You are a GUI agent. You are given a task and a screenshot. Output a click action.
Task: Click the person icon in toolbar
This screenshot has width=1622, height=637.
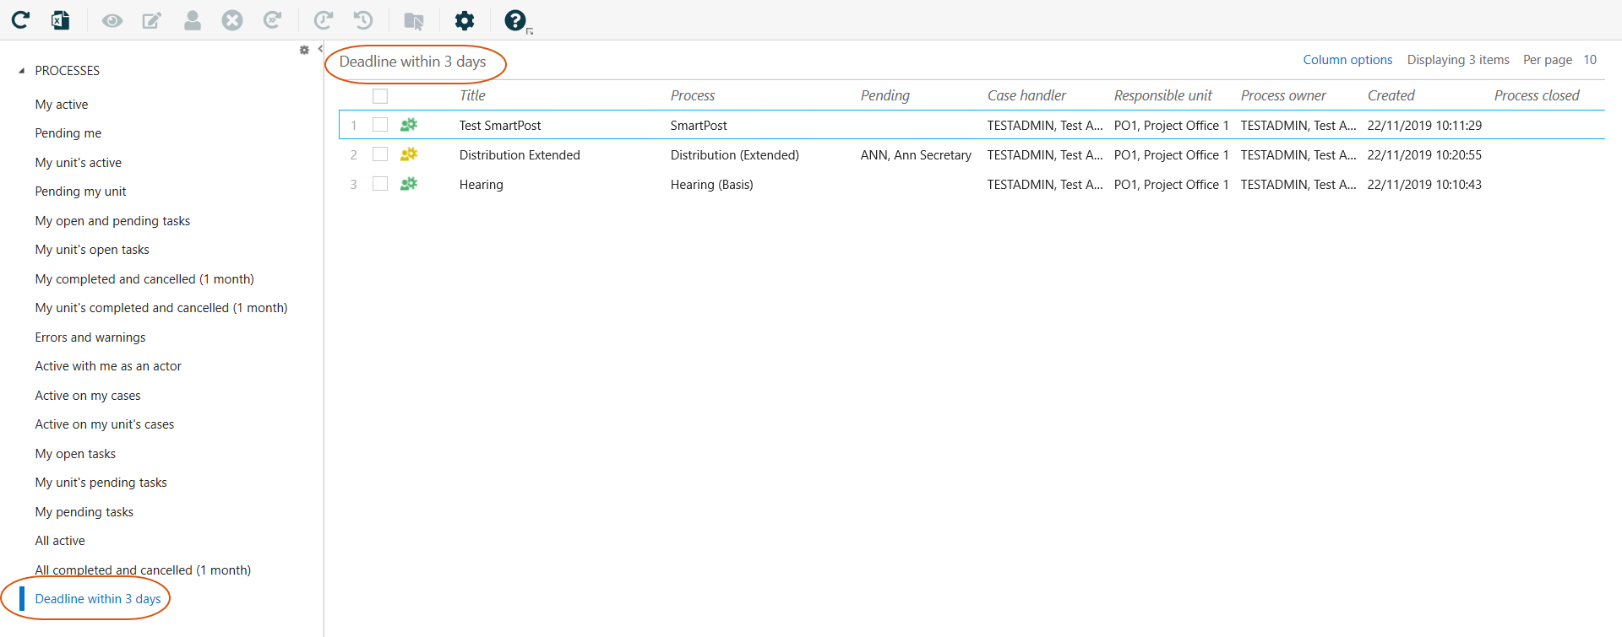coord(193,20)
